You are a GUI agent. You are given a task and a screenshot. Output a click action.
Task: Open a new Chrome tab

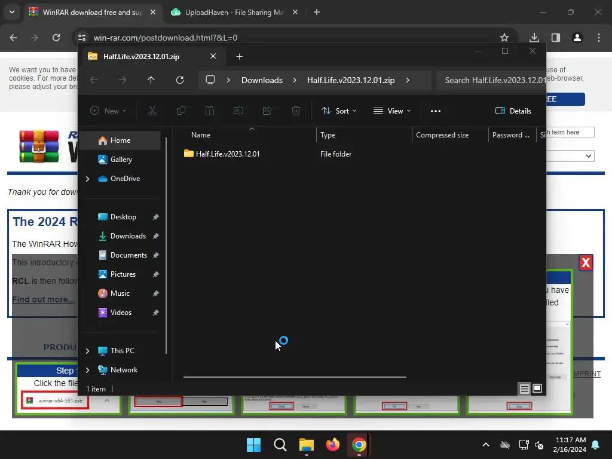click(x=317, y=12)
